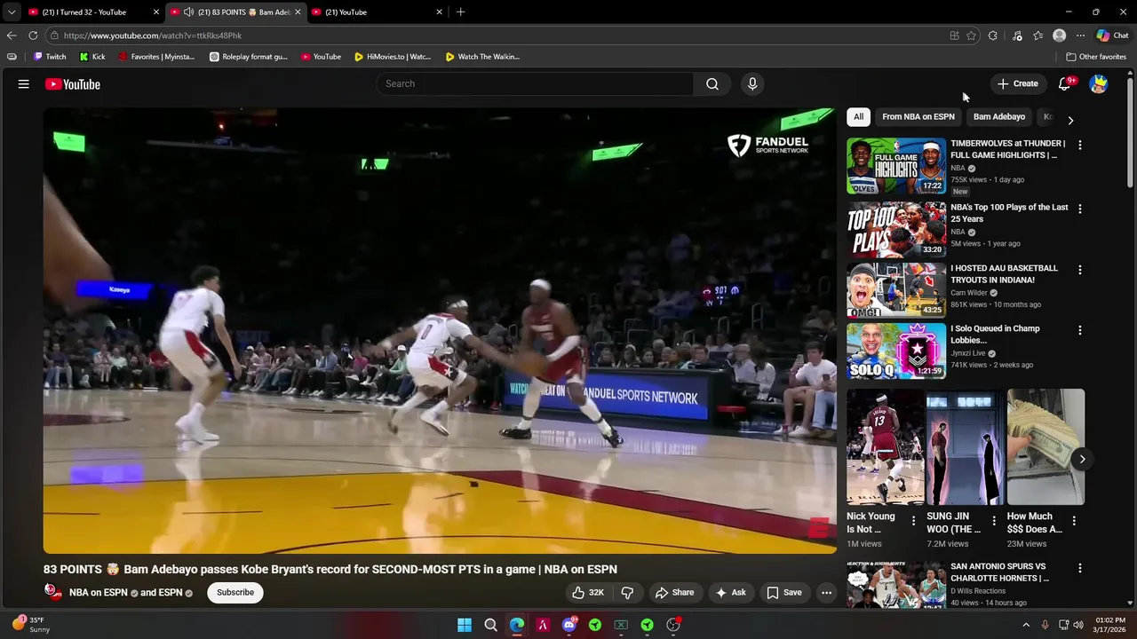Save the video to a playlist
This screenshot has height=639, width=1137.
coord(784,593)
